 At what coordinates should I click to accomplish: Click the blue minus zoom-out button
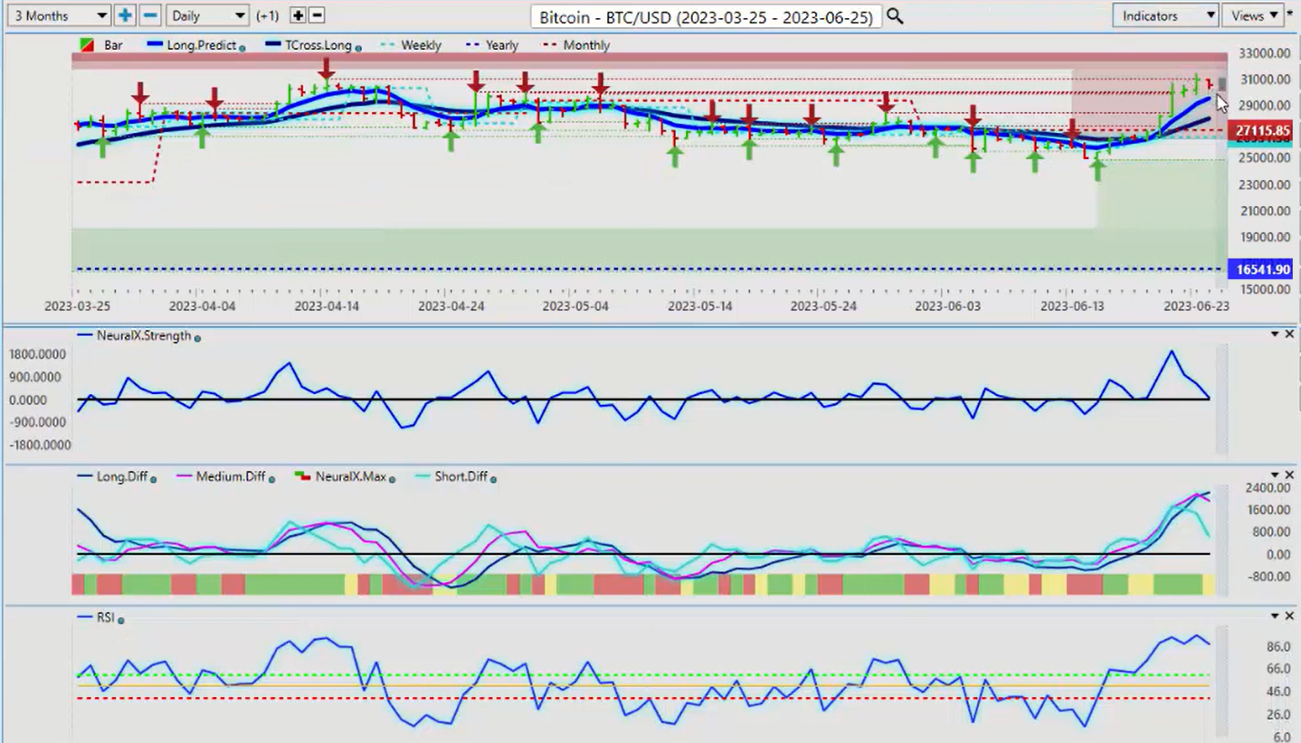[x=151, y=15]
